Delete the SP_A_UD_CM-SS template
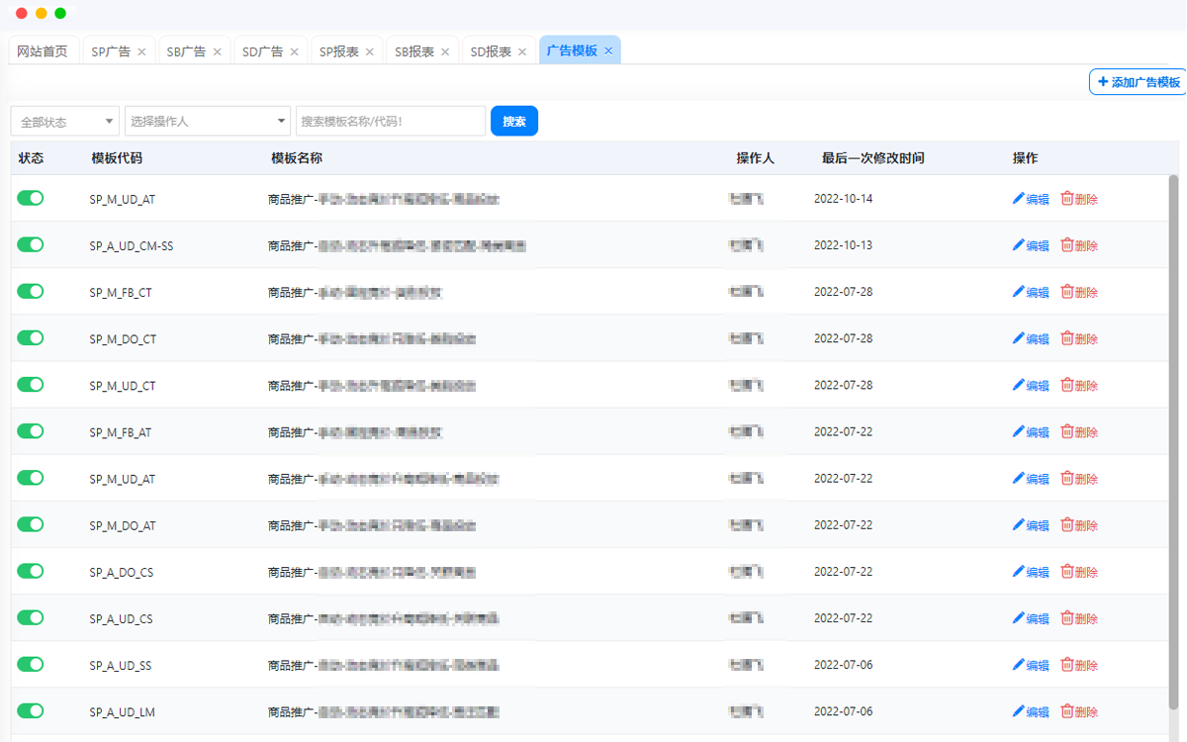This screenshot has height=742, width=1187. pyautogui.click(x=1079, y=245)
